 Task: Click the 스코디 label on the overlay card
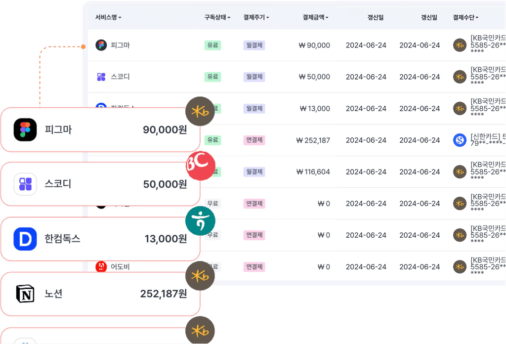click(58, 184)
